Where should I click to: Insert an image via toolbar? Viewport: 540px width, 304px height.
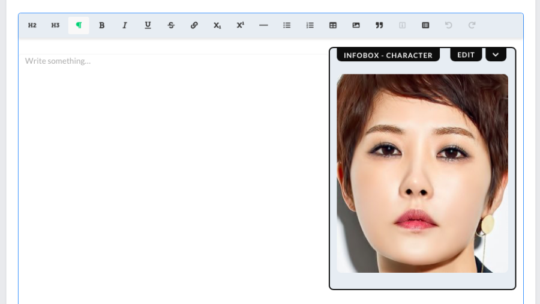356,25
